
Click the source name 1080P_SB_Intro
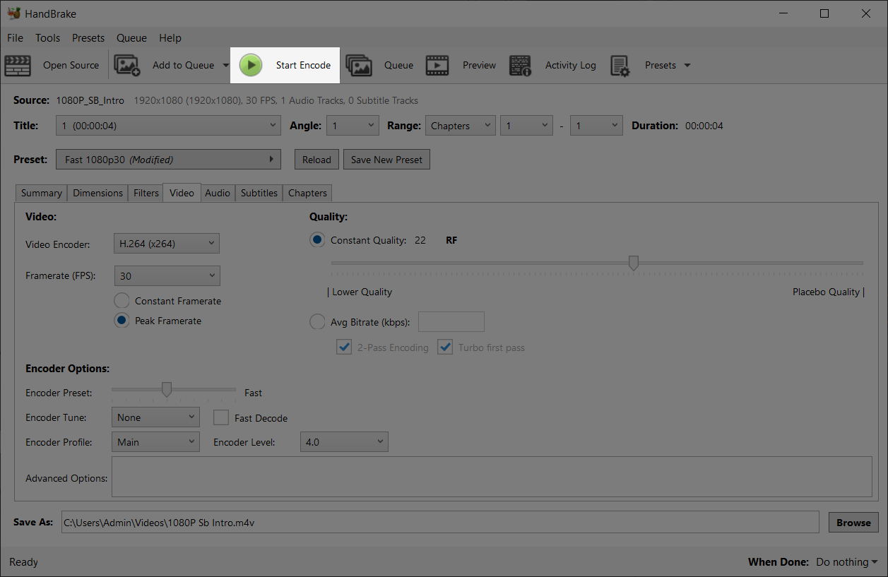point(90,100)
